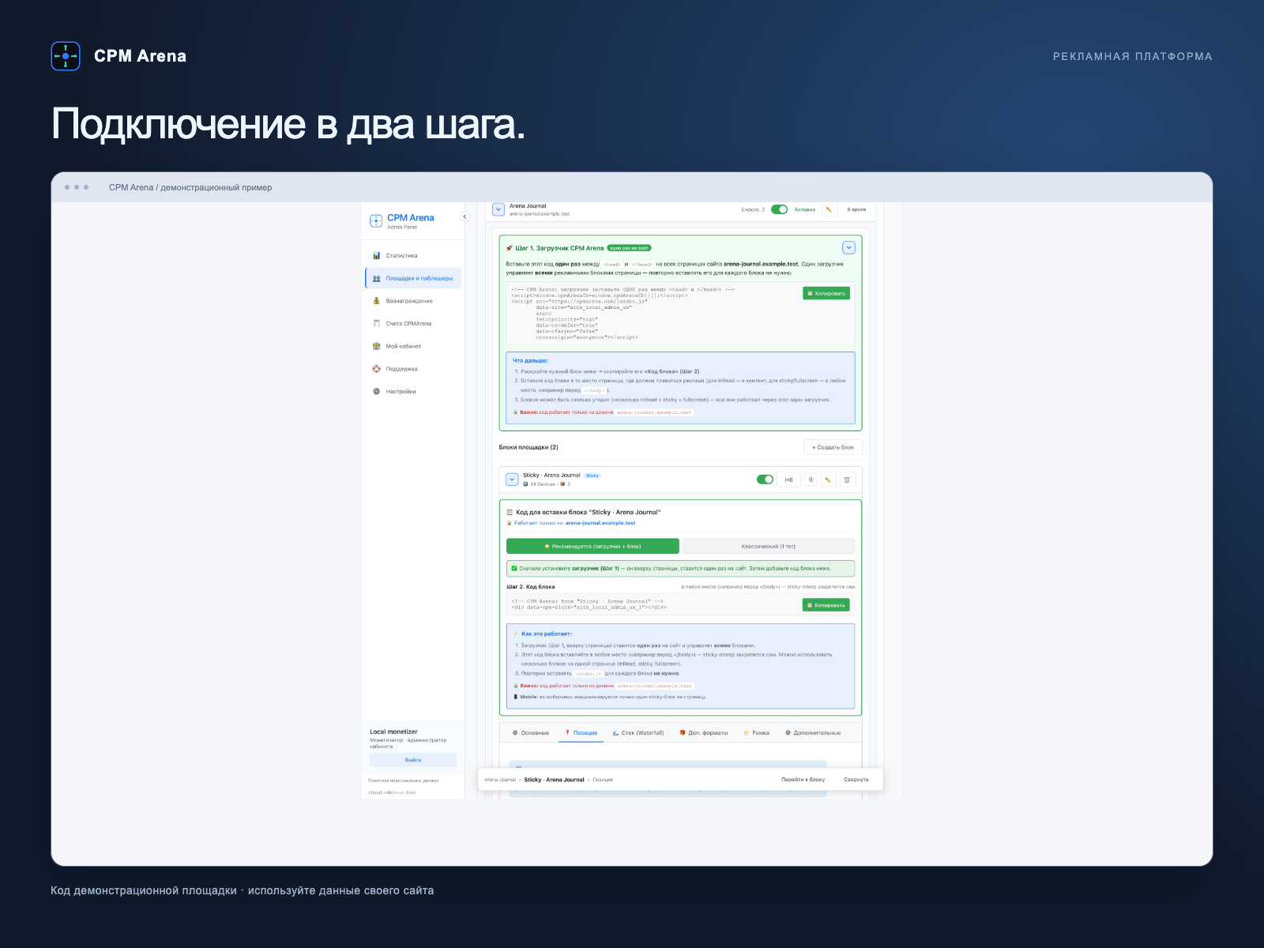
Task: Click Arena Journal breadcrumb in bottom bar
Action: pos(500,780)
